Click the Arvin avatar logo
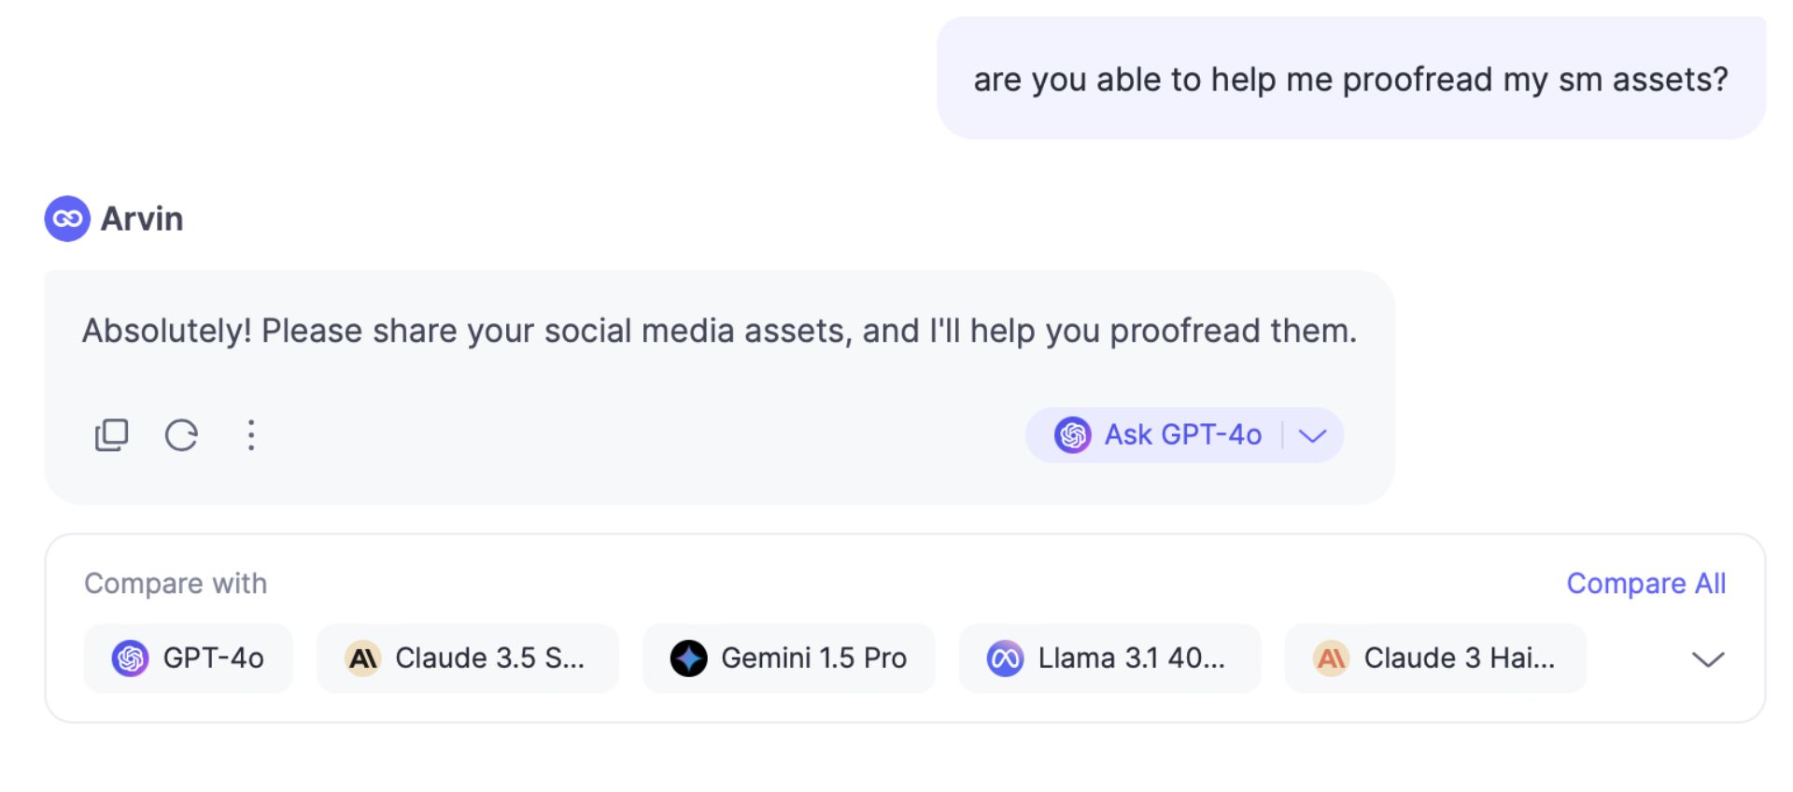The image size is (1793, 792). (x=67, y=219)
